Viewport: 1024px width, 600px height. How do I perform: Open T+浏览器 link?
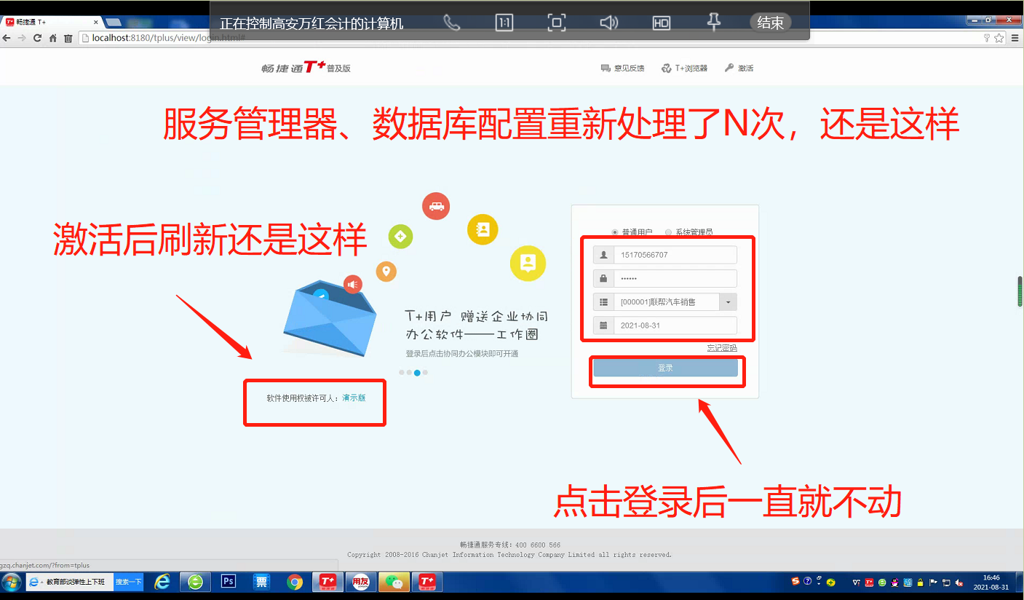[x=684, y=68]
